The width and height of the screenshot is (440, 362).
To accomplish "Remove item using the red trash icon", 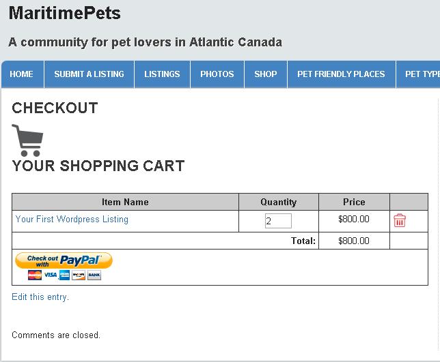I will coord(399,220).
